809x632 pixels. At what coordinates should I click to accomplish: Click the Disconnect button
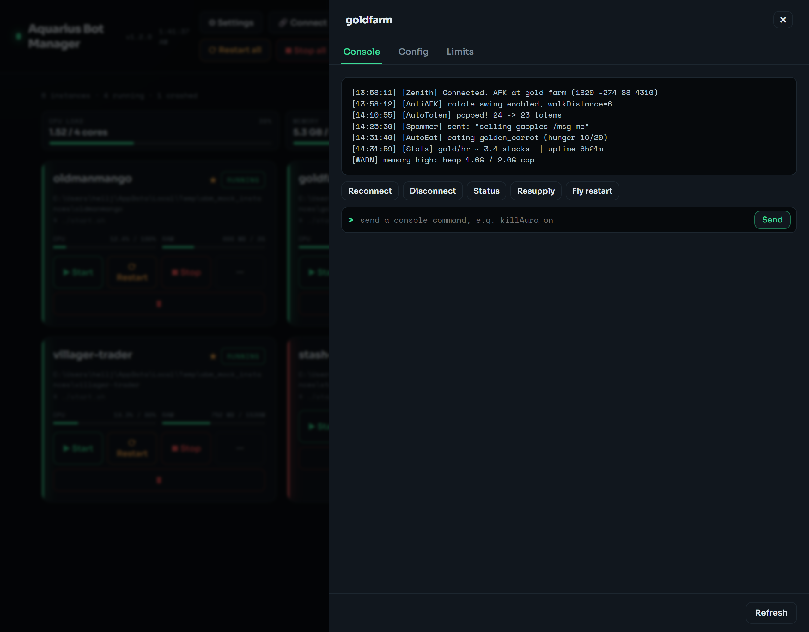pyautogui.click(x=432, y=191)
